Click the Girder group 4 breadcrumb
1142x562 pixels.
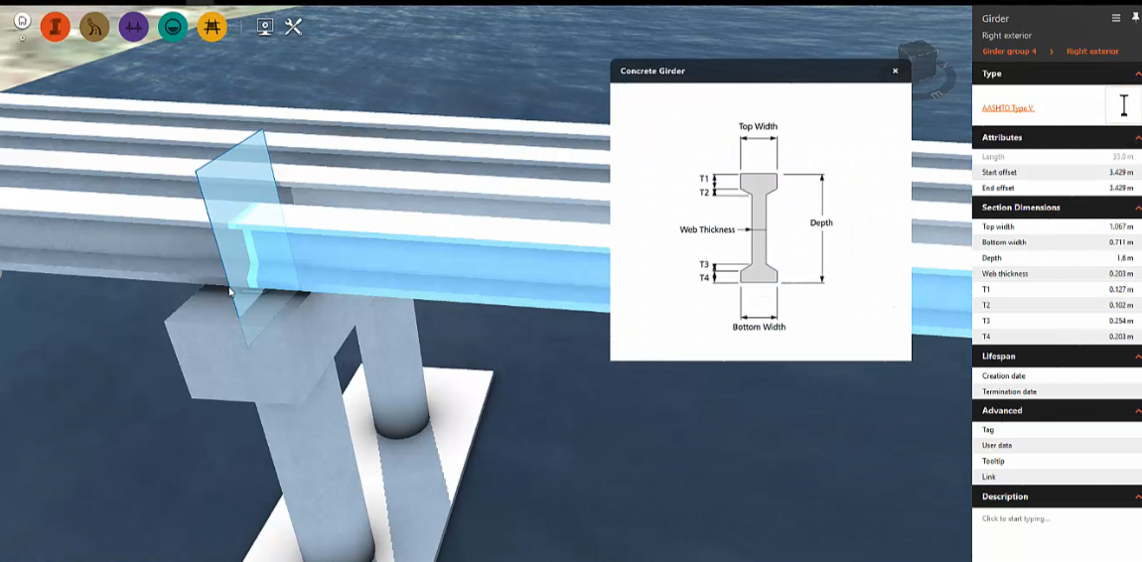[x=1009, y=52]
